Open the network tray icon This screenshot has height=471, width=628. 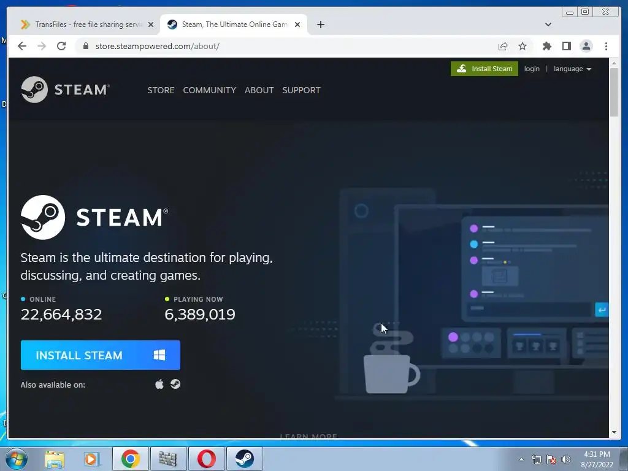pos(536,459)
